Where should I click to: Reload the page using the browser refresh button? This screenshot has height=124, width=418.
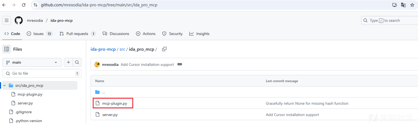point(24,5)
